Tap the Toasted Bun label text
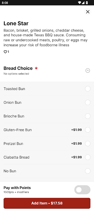94x210 pixels. 14,89
